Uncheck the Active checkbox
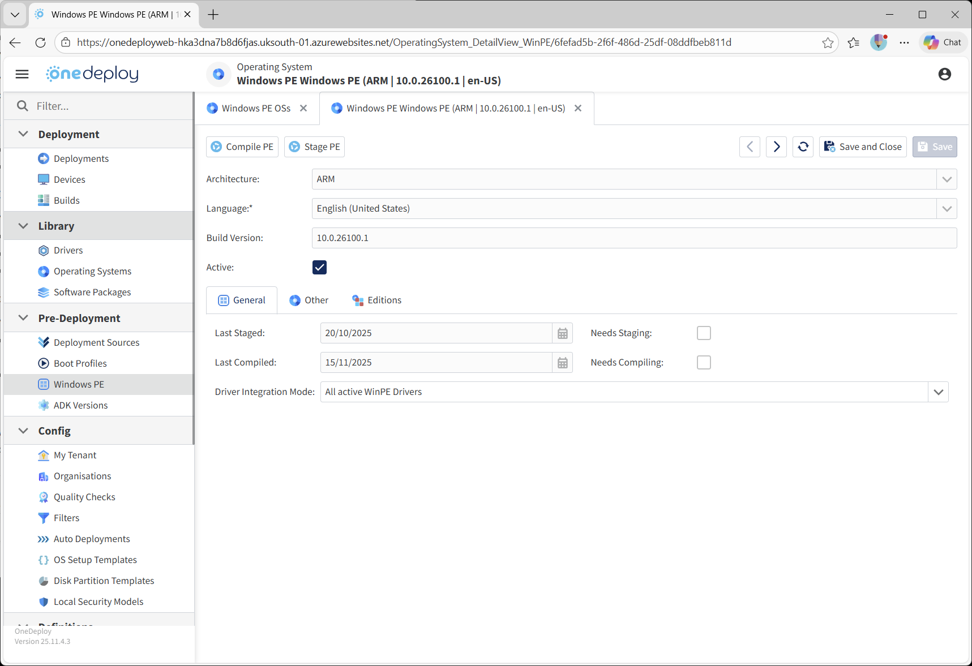Image resolution: width=972 pixels, height=666 pixels. (x=319, y=268)
